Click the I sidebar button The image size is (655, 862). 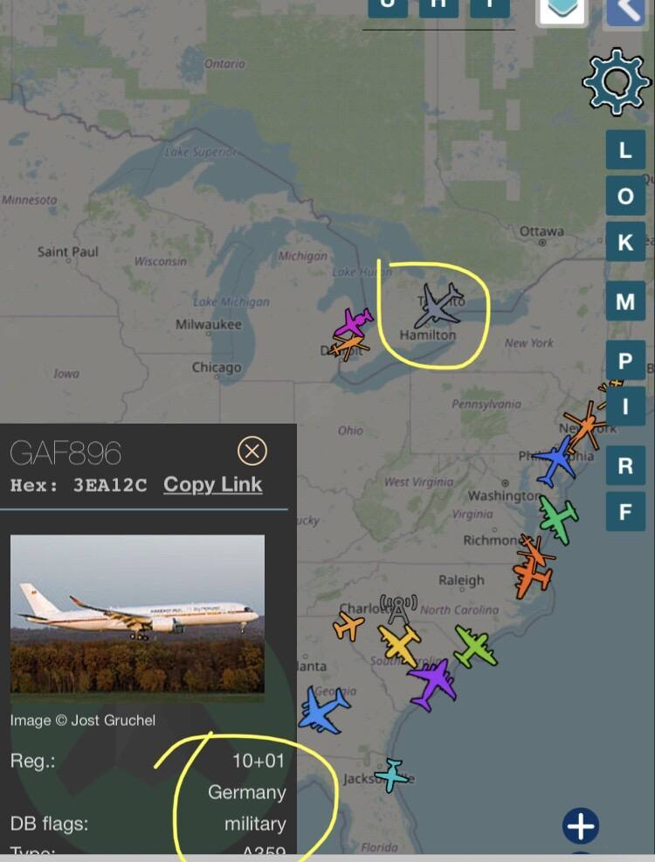pyautogui.click(x=625, y=406)
